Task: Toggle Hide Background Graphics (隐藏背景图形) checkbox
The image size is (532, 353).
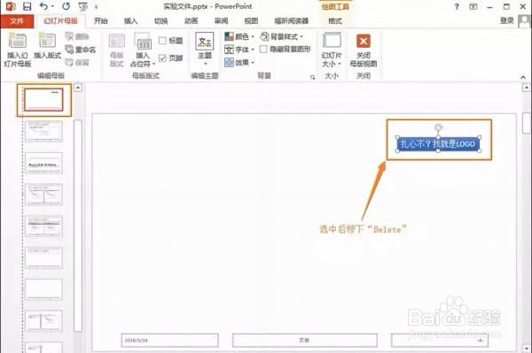Action: point(263,50)
